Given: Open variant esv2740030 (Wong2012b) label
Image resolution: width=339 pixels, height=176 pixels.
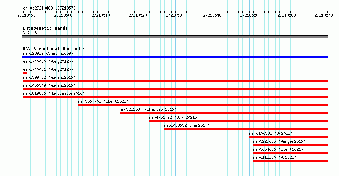Looking at the screenshot, I should [48, 61].
